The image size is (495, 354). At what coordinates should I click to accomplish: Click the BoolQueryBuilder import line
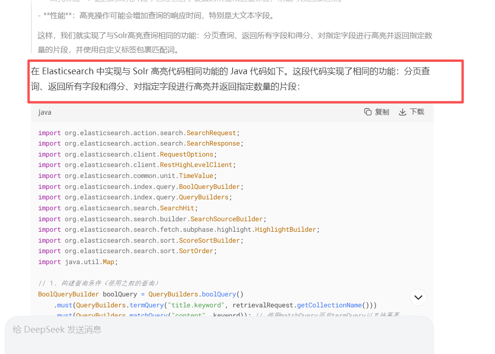(x=141, y=187)
